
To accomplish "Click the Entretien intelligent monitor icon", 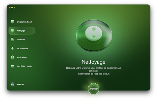I will [x=12, y=22].
